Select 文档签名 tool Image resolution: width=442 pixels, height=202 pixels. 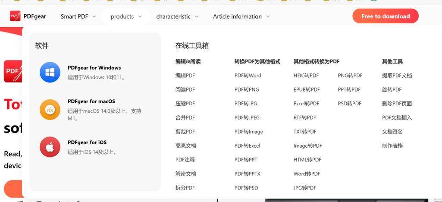coord(392,132)
